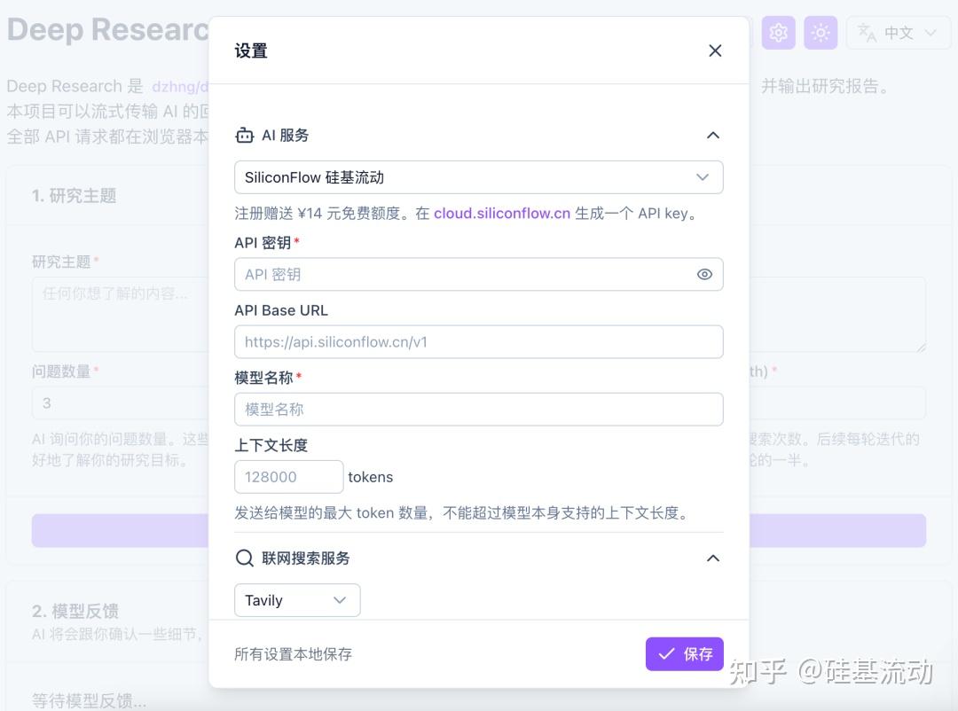
Task: Click the AI 服务 robot icon
Action: click(245, 135)
